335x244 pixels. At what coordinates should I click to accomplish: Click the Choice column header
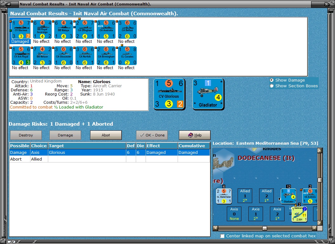pyautogui.click(x=39, y=146)
